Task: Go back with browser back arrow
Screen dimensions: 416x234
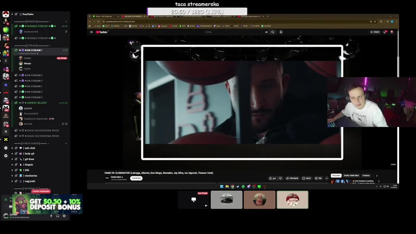Action: pyautogui.click(x=90, y=21)
